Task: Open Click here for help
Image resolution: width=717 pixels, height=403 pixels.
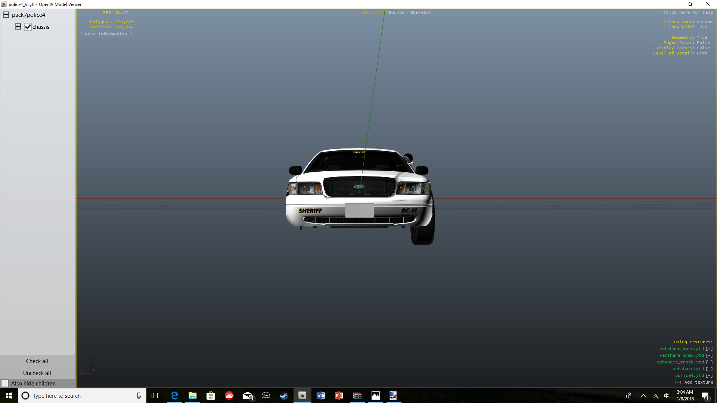Action: click(x=688, y=12)
